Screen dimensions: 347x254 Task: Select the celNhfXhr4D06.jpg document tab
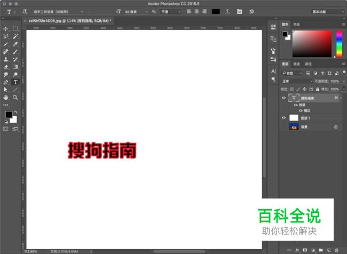tap(69, 21)
